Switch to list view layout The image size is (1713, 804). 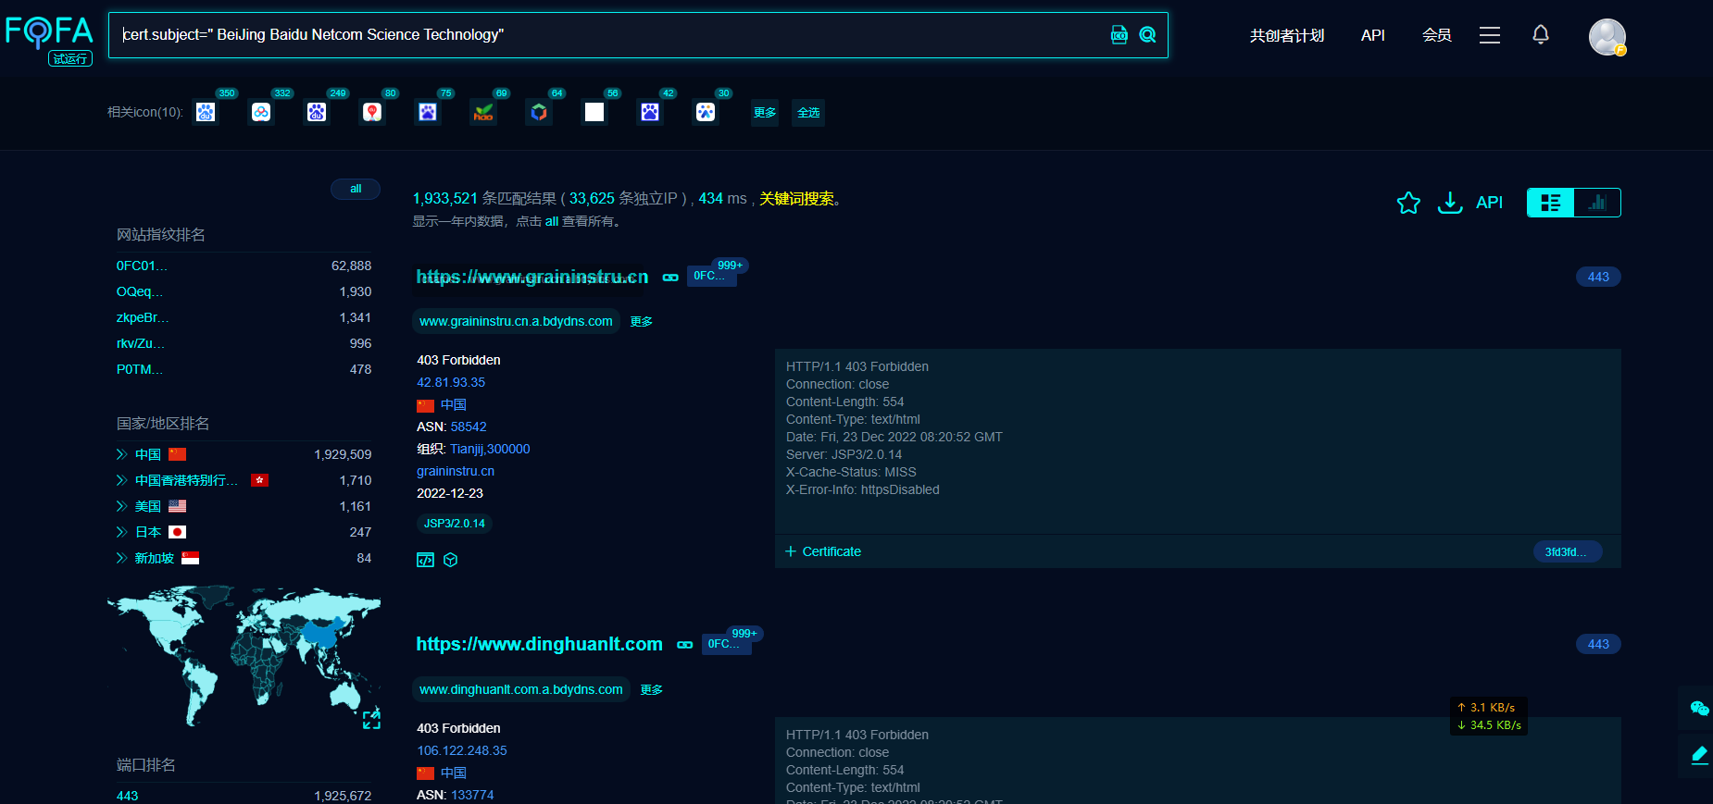(x=1551, y=203)
